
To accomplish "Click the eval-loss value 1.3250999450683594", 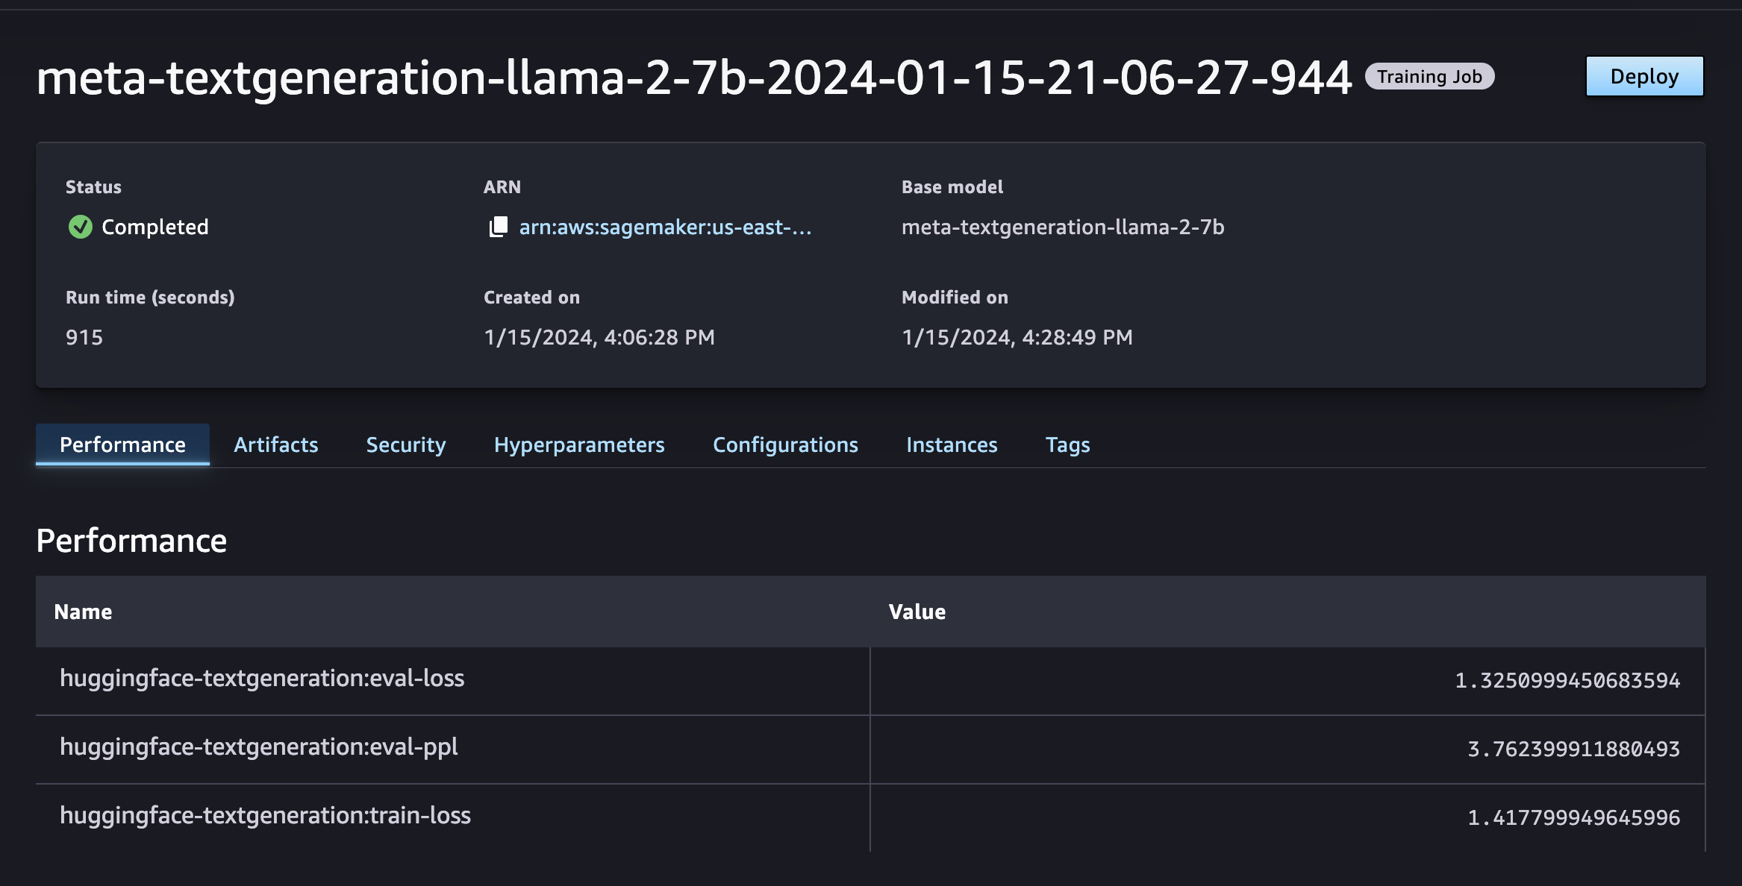I will click(x=1567, y=680).
